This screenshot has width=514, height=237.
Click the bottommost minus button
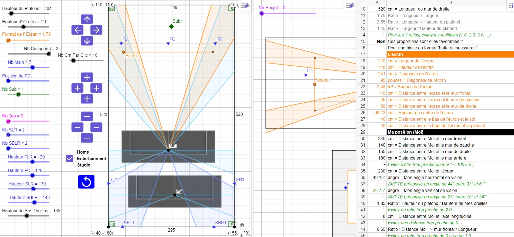point(87,138)
